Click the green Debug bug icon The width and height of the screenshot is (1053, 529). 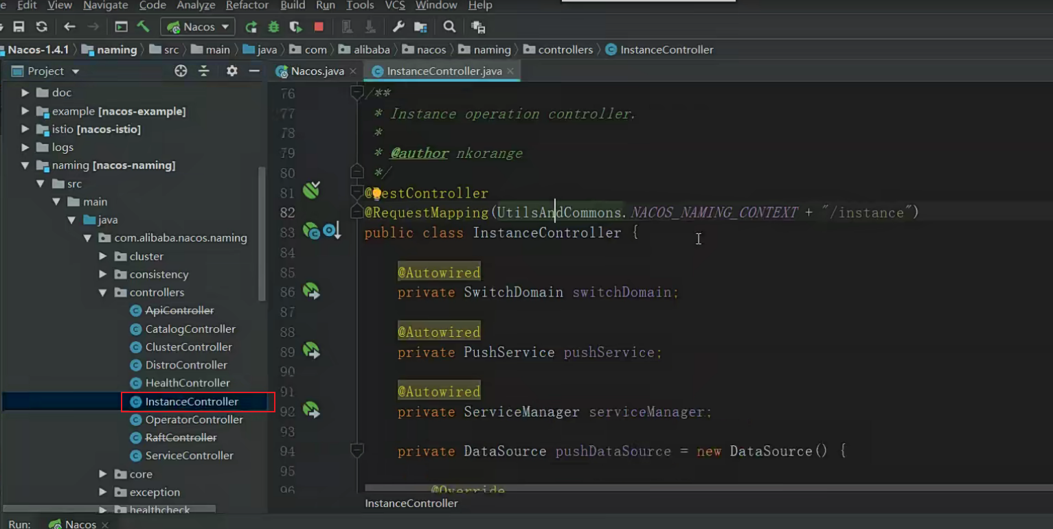[273, 27]
